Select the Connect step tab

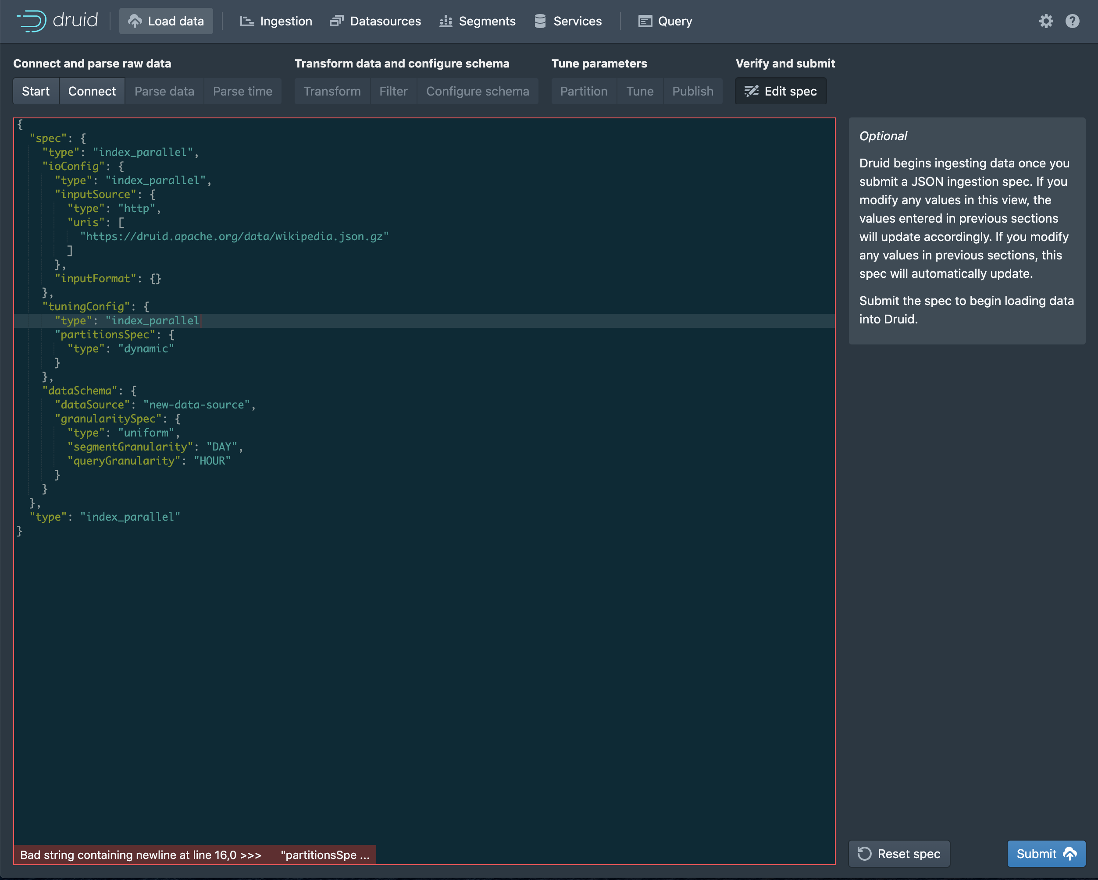coord(92,91)
